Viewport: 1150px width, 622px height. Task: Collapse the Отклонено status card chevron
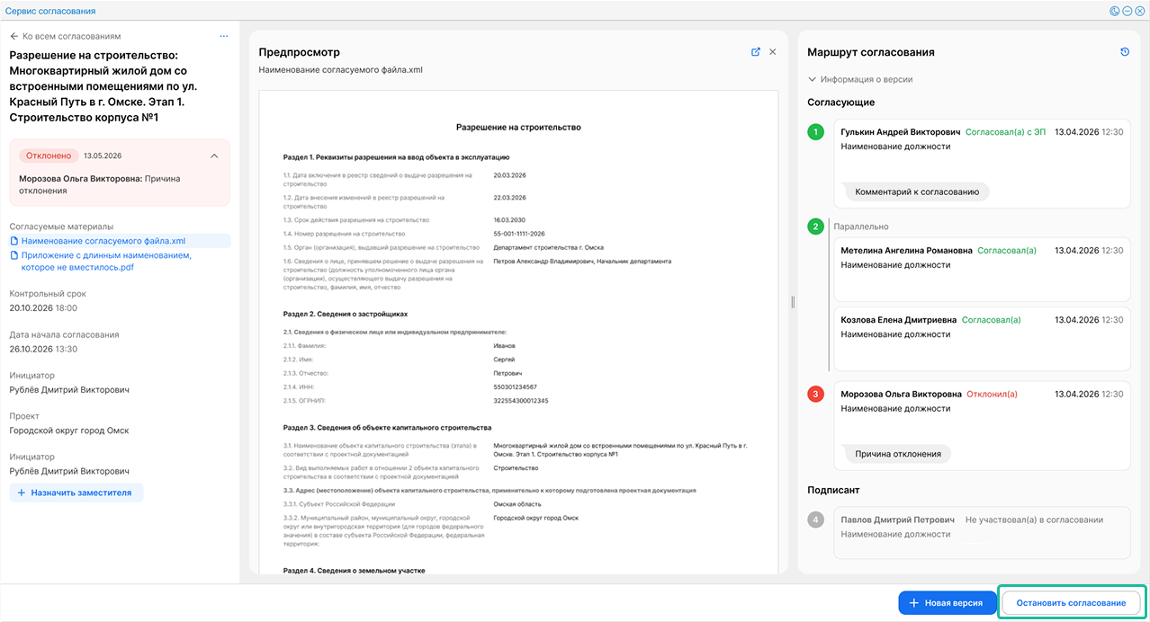click(214, 155)
